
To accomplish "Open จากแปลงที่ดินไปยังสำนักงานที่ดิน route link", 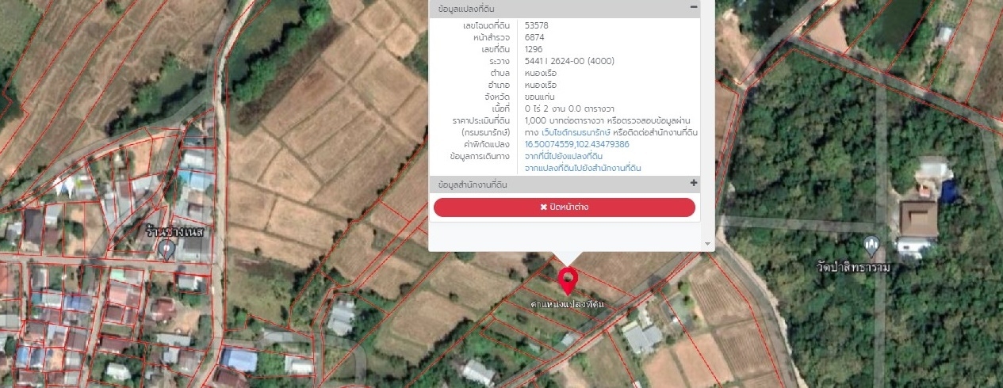I will [x=583, y=168].
